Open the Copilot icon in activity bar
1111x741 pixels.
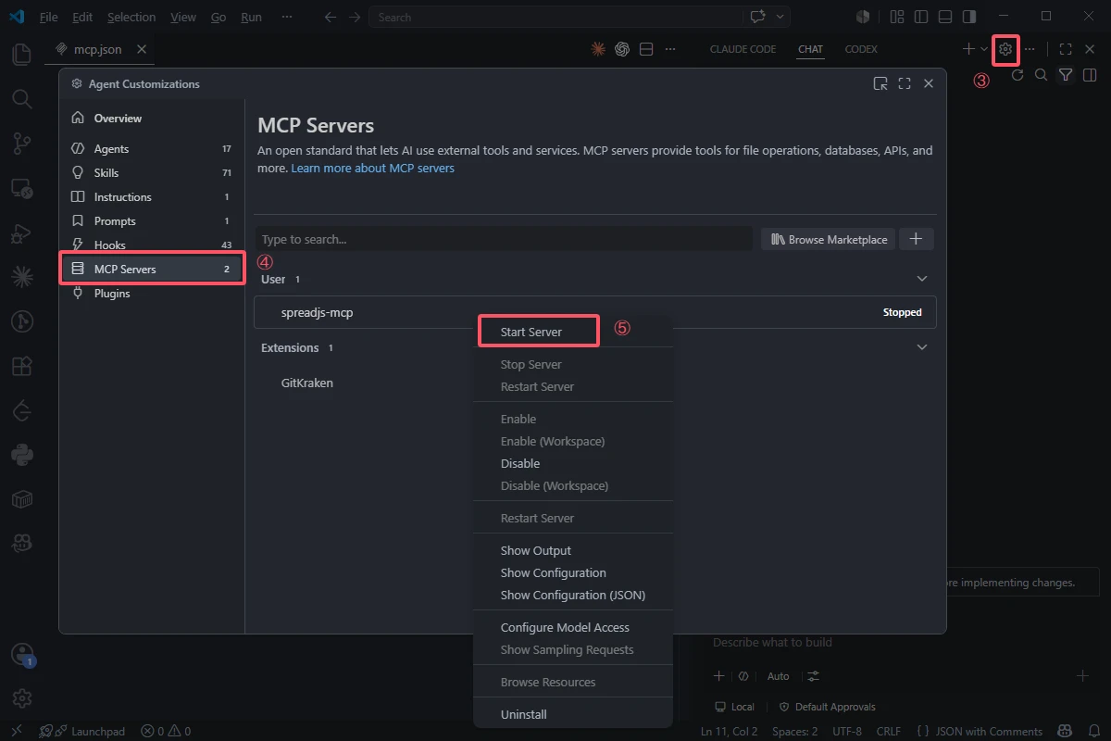[21, 544]
